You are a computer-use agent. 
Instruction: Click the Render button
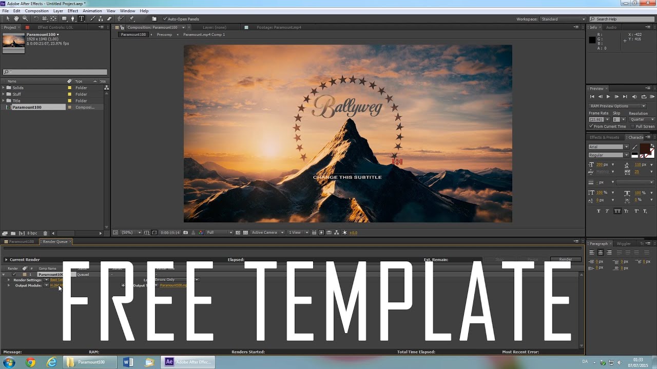click(566, 259)
